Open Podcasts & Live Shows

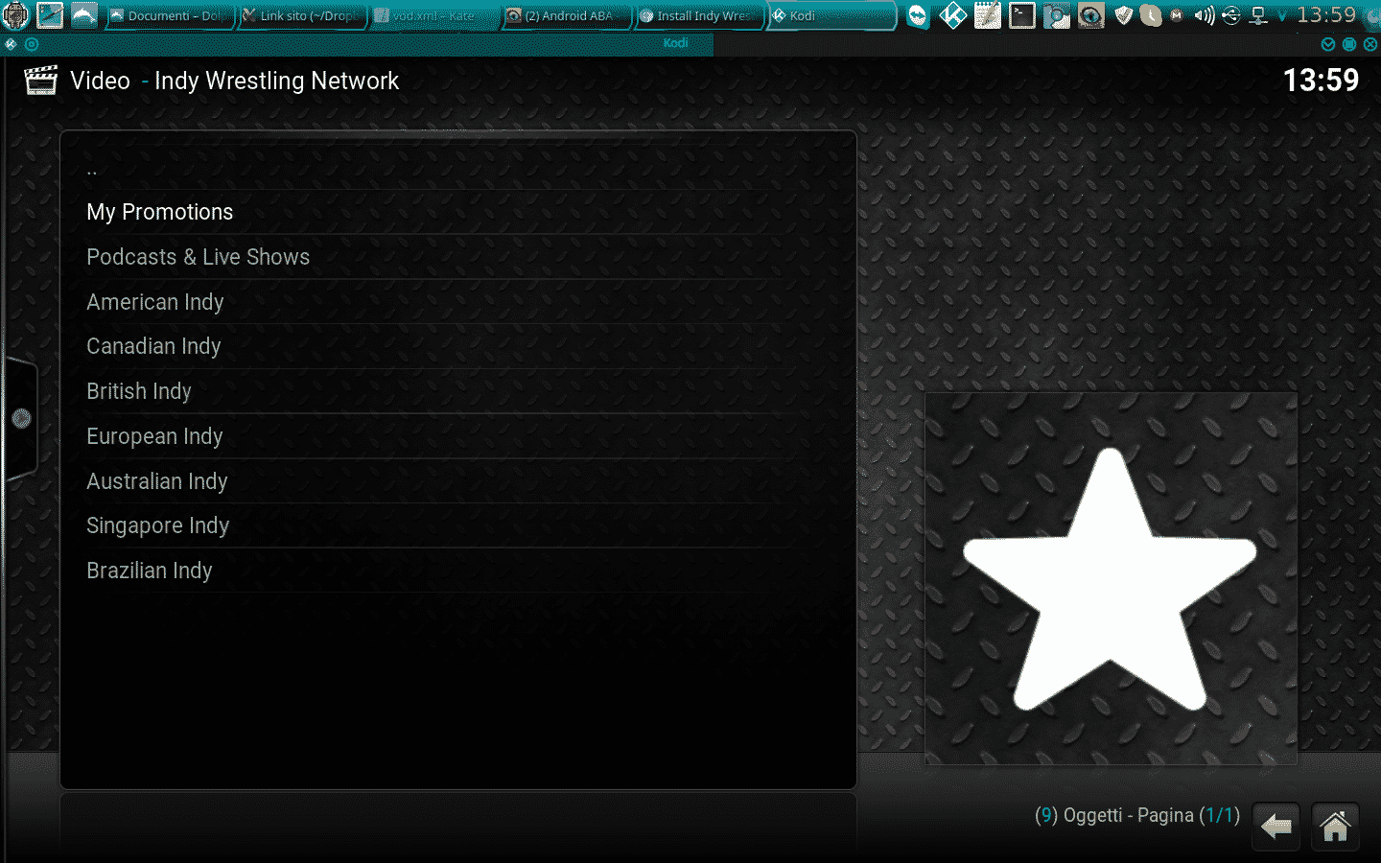[x=457, y=257]
